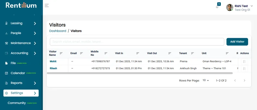257x110 pixels.
Task: Click the action icon in Mohit's row
Action: tap(244, 62)
